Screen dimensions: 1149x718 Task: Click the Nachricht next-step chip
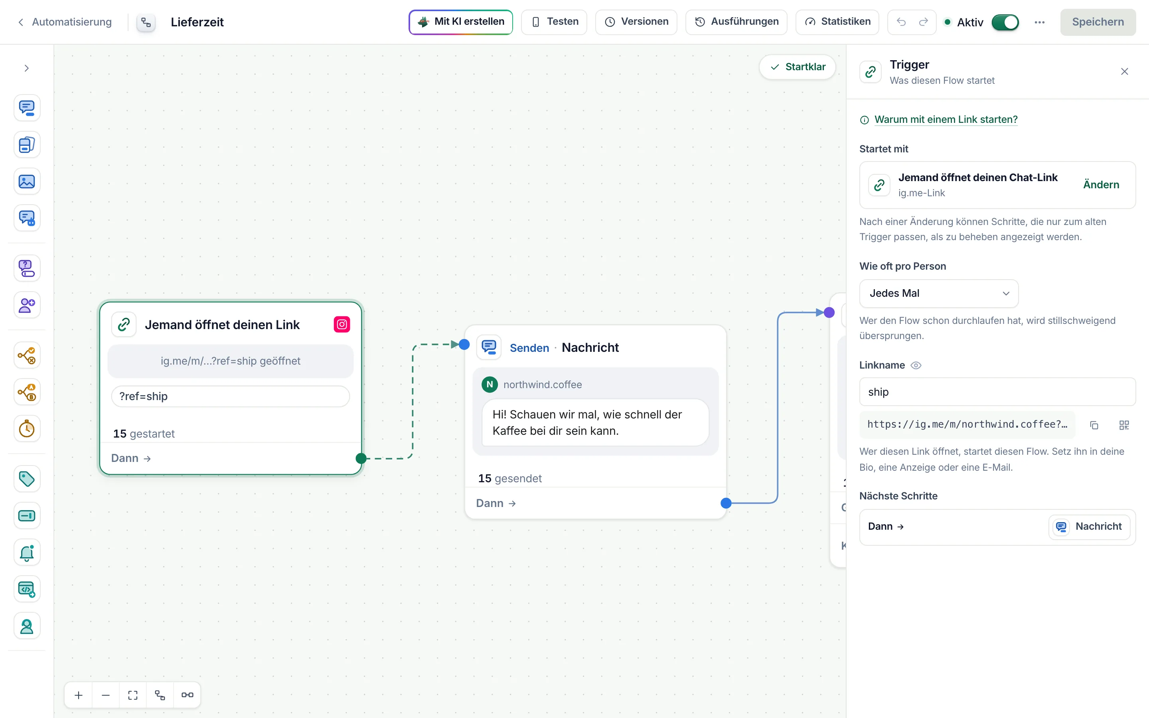pyautogui.click(x=1089, y=527)
